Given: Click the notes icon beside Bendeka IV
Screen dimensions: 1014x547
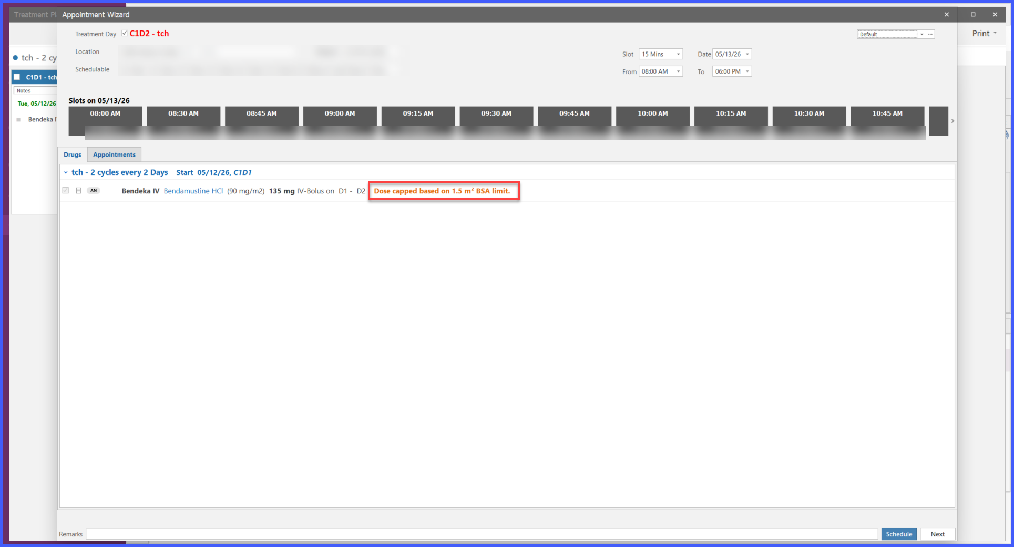Looking at the screenshot, I should (x=78, y=191).
